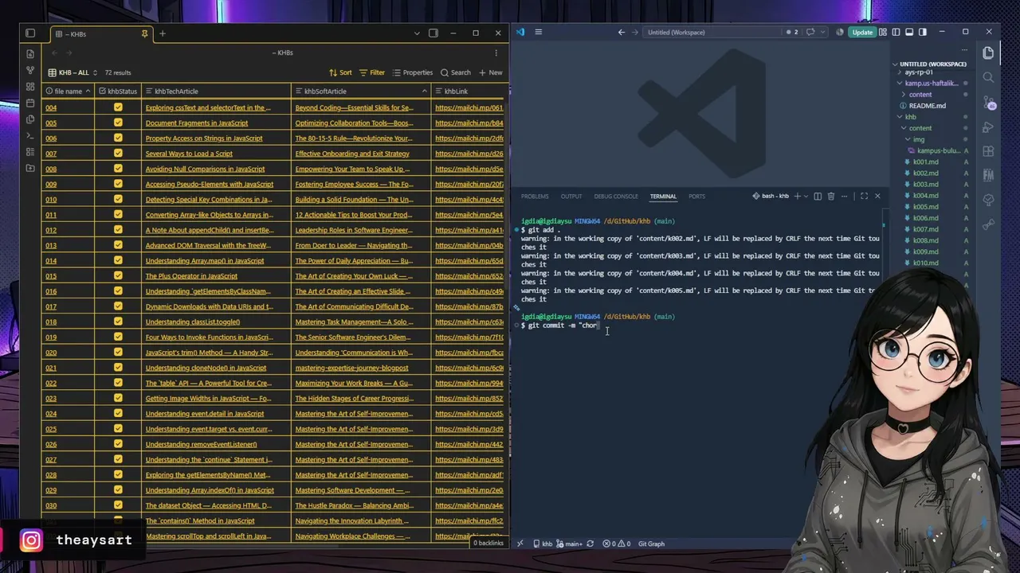Switch to DEBUG CONSOLE panel tab
The width and height of the screenshot is (1020, 573).
pyautogui.click(x=616, y=197)
